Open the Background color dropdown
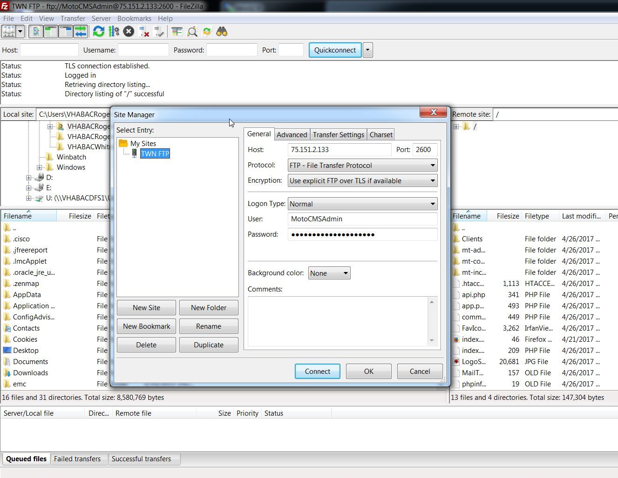Screen dimensions: 618x478 tap(329, 273)
